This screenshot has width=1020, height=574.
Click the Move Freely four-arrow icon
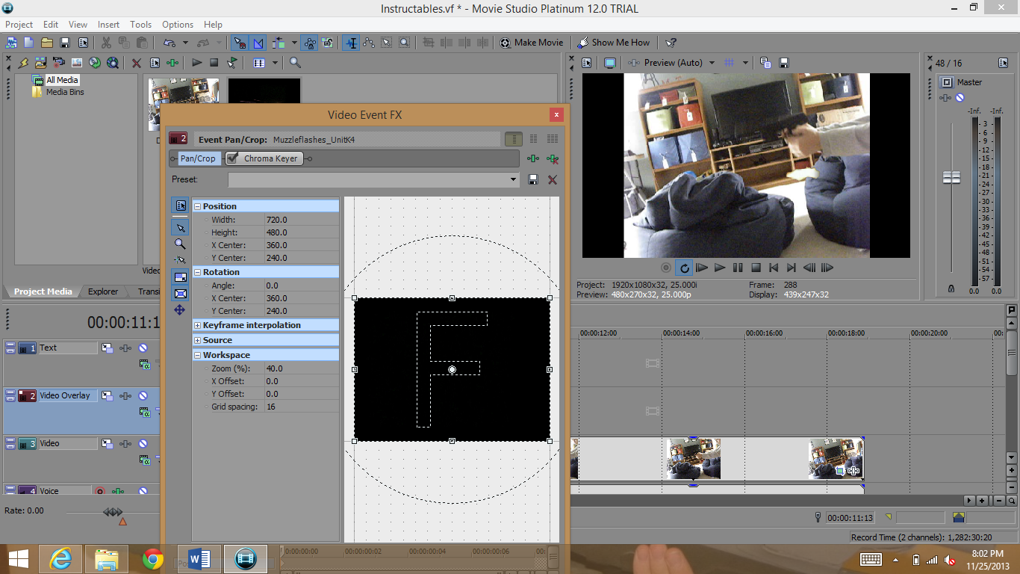coord(180,310)
